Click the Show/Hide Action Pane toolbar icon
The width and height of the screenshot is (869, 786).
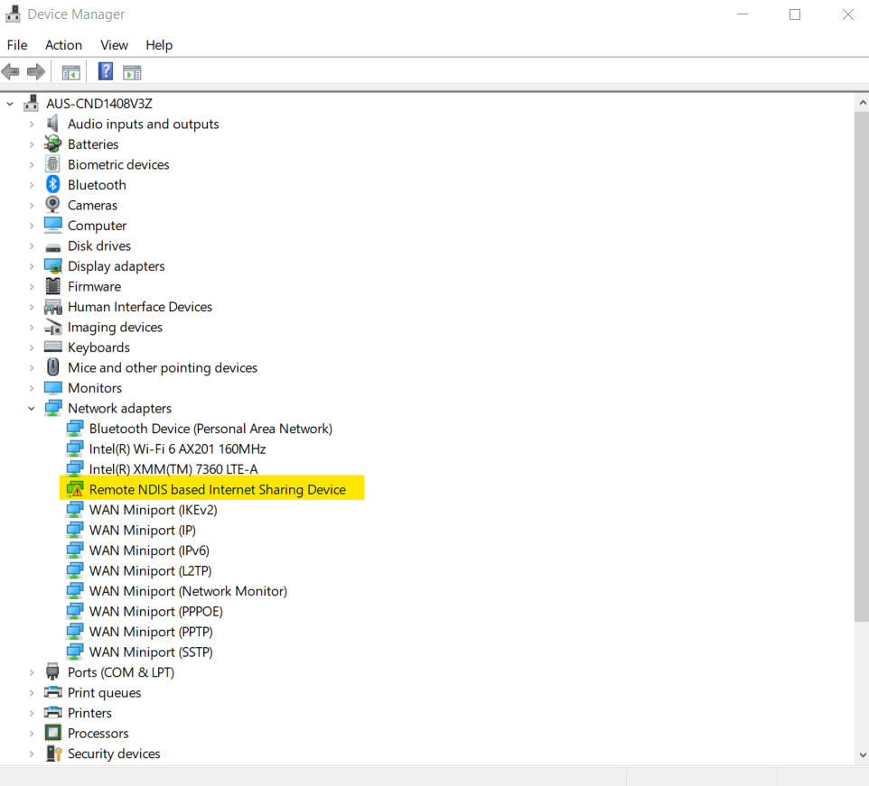[132, 72]
